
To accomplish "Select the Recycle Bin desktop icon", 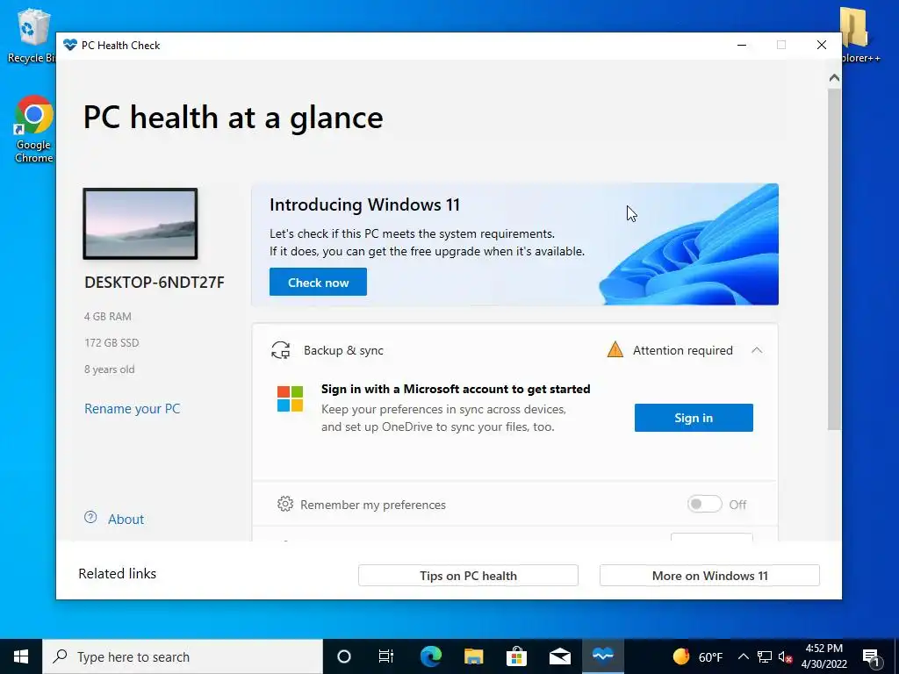I will (31, 35).
